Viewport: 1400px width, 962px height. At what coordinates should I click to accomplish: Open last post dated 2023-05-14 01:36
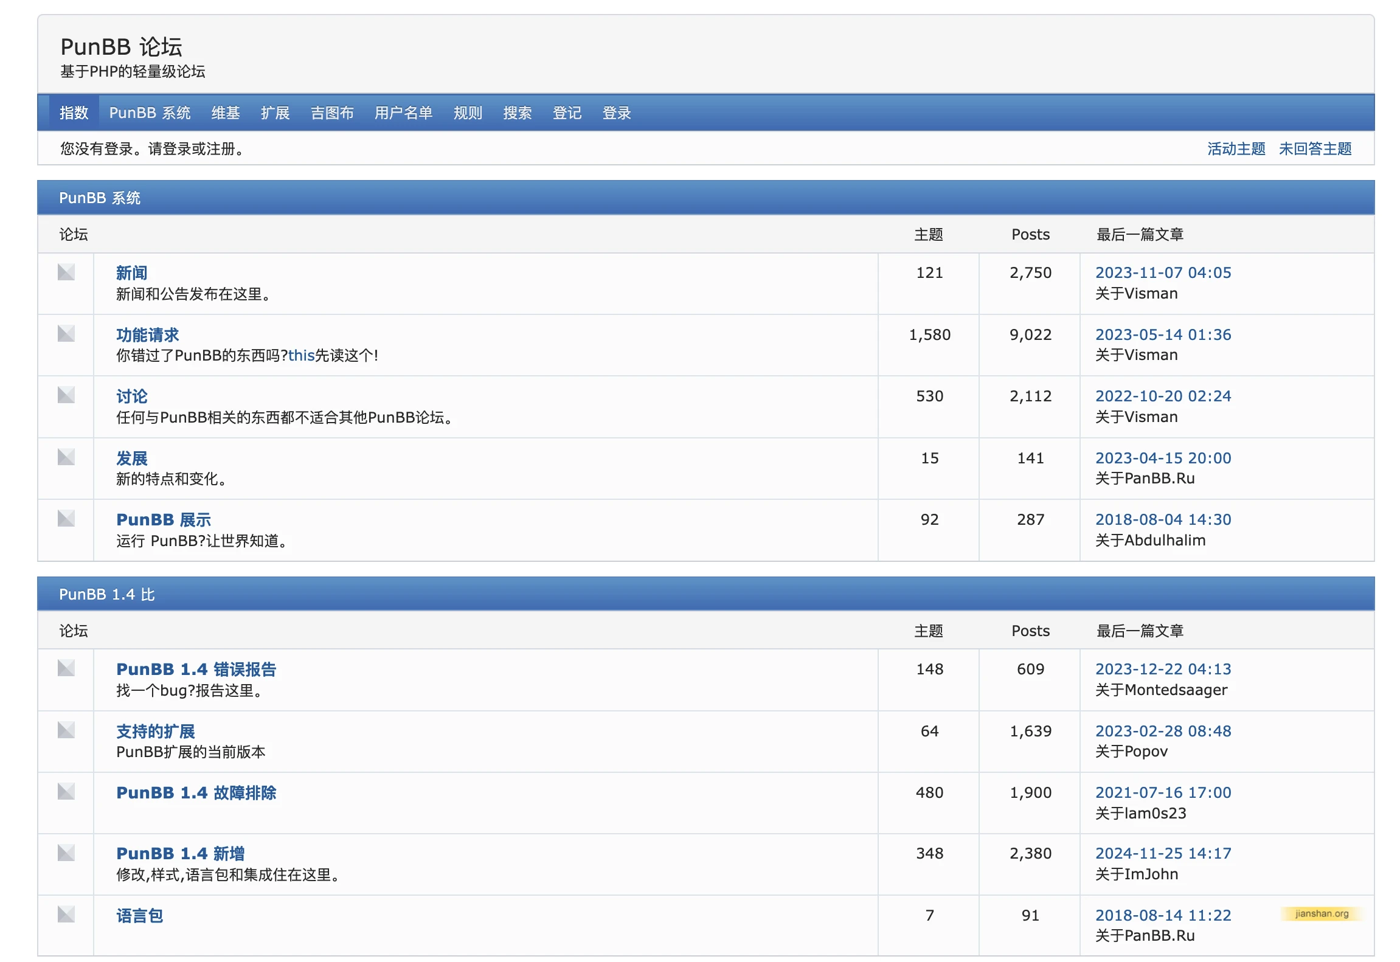(1163, 334)
